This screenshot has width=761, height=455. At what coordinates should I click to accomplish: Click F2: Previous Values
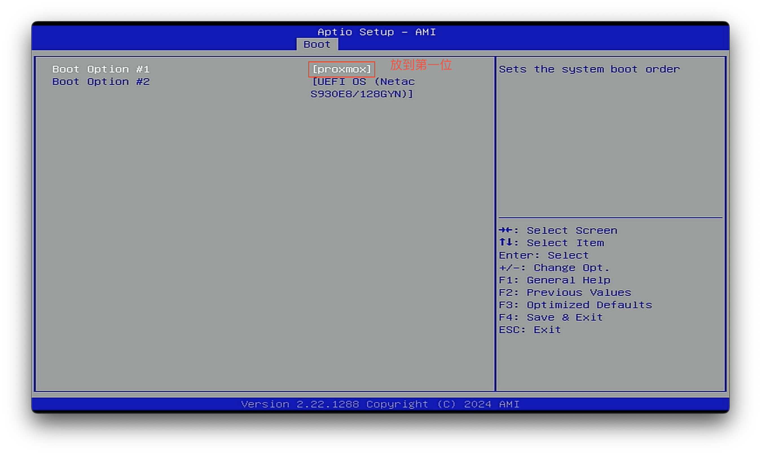565,293
